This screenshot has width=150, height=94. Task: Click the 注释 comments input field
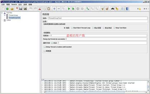coord(97,21)
